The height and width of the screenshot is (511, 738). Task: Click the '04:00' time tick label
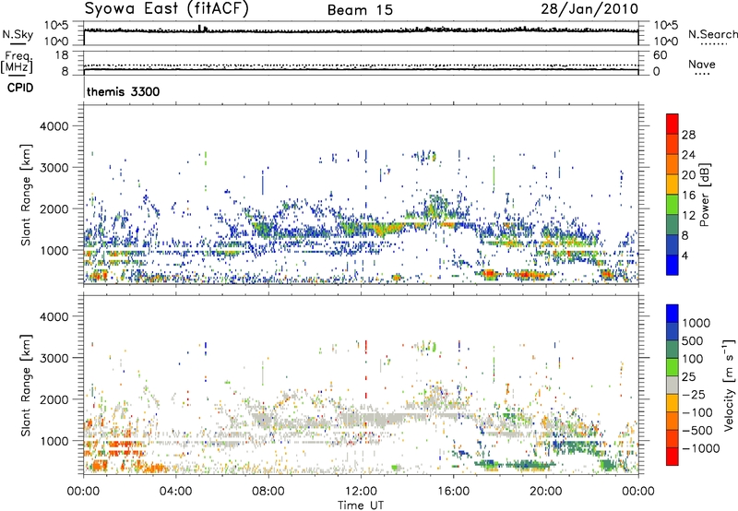[175, 492]
